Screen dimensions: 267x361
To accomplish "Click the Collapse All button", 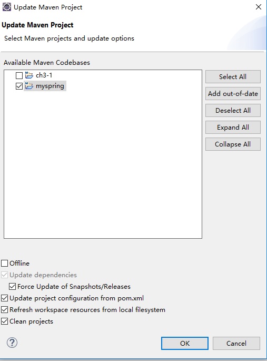I will point(233,144).
